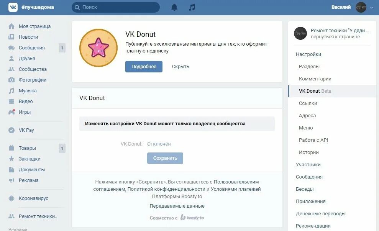
Task: Select the Закладки star icon
Action: (x=11, y=159)
